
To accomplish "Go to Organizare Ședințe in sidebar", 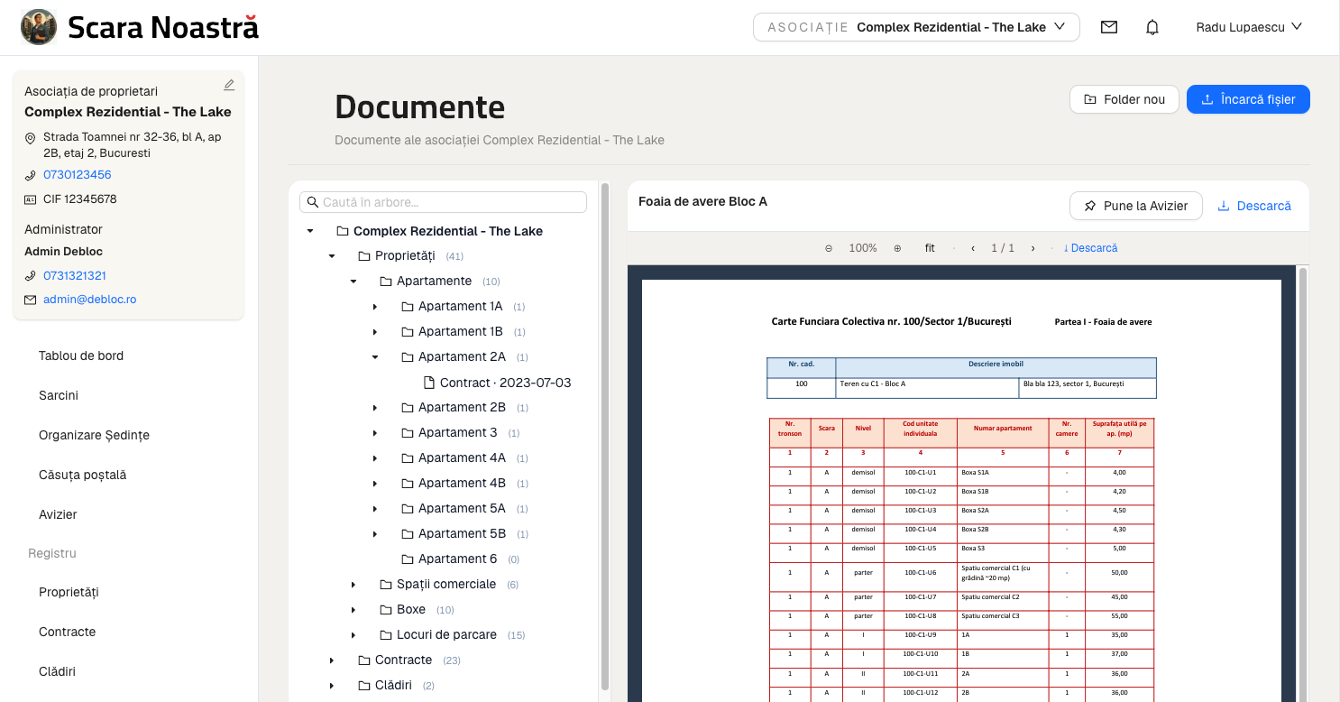I will 94,435.
